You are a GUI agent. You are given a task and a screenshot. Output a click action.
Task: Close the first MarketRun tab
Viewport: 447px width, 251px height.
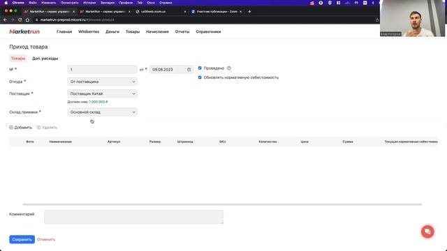[x=73, y=12]
